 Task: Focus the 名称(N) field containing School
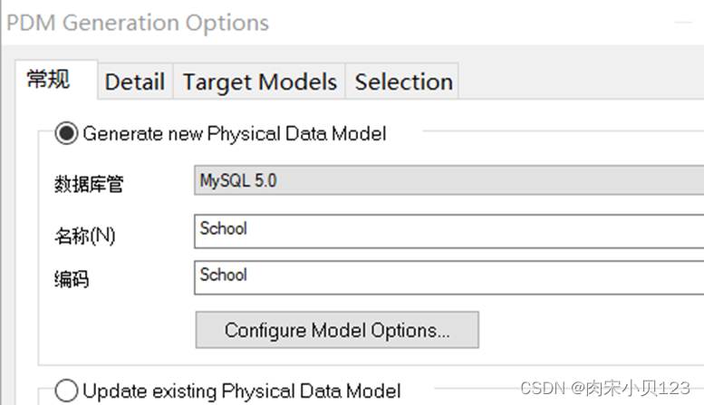pyautogui.click(x=449, y=231)
